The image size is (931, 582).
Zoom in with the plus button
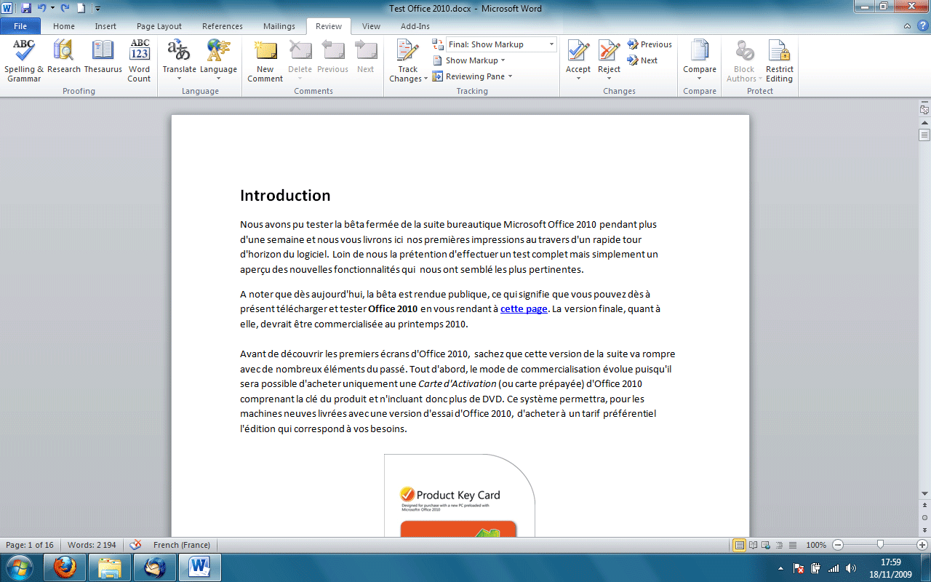tap(922, 545)
